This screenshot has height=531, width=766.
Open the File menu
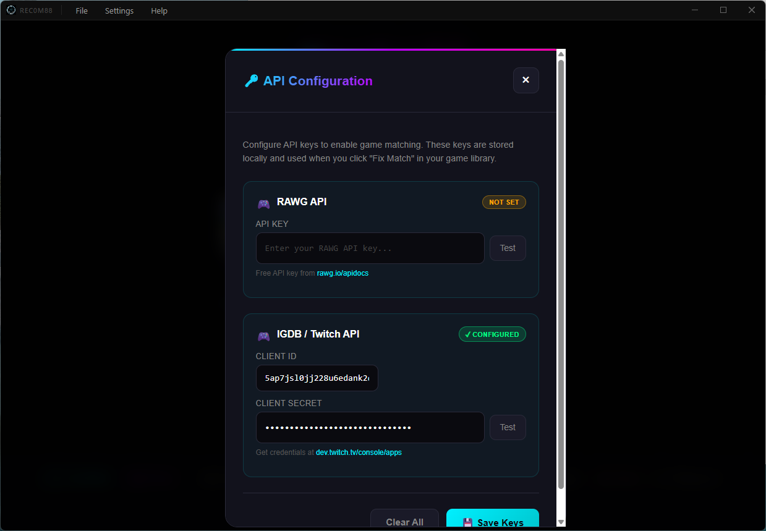coord(82,11)
